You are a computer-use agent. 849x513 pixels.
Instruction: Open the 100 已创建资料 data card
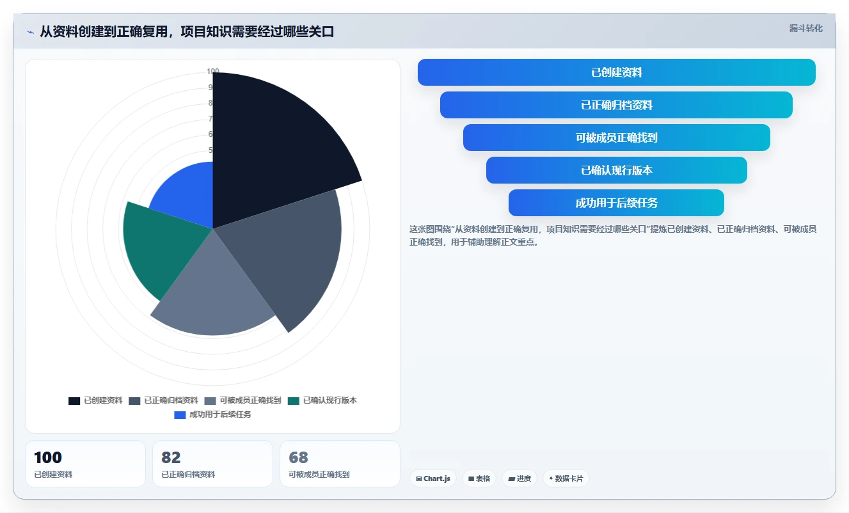pos(85,464)
